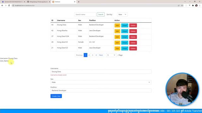Delete the Hong Khanha user
Viewport: 202px width, 113px height.
click(133, 31)
